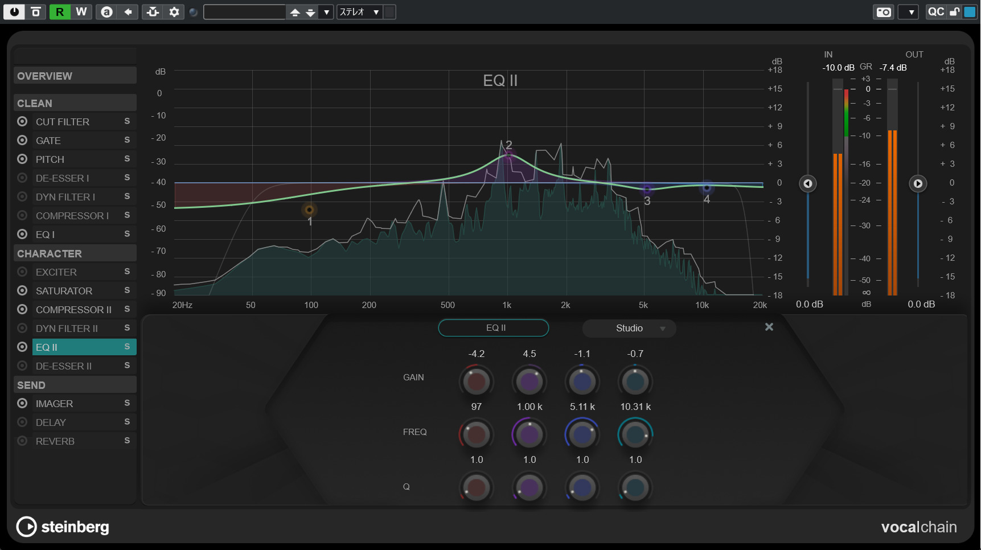Open the ステレオ channel configuration dropdown
Screen dimensions: 981x550
(x=360, y=12)
